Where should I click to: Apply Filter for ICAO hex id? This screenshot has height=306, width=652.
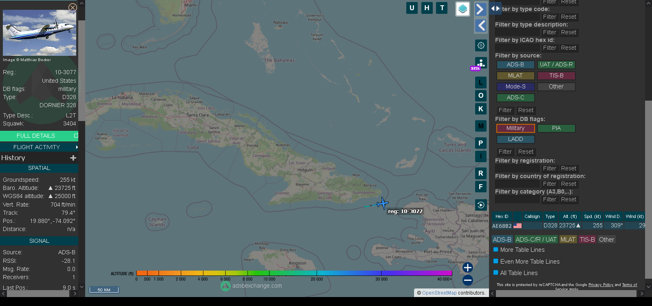tap(549, 48)
